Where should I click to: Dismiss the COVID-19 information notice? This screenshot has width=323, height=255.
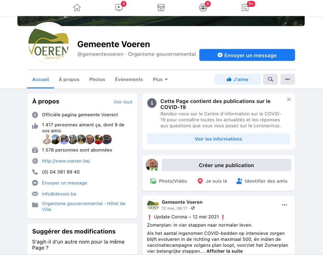[x=289, y=99]
